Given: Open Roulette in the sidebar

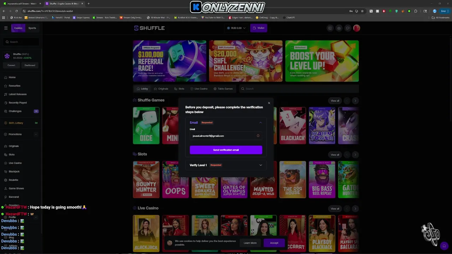Looking at the screenshot, I should click(x=13, y=180).
